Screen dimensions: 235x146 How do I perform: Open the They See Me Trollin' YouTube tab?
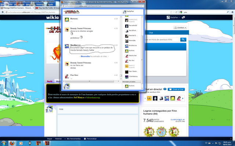point(47,8)
